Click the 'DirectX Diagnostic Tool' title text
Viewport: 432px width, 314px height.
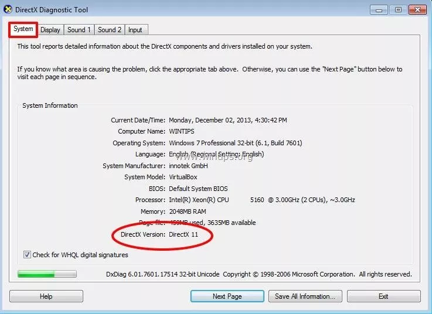(52, 9)
